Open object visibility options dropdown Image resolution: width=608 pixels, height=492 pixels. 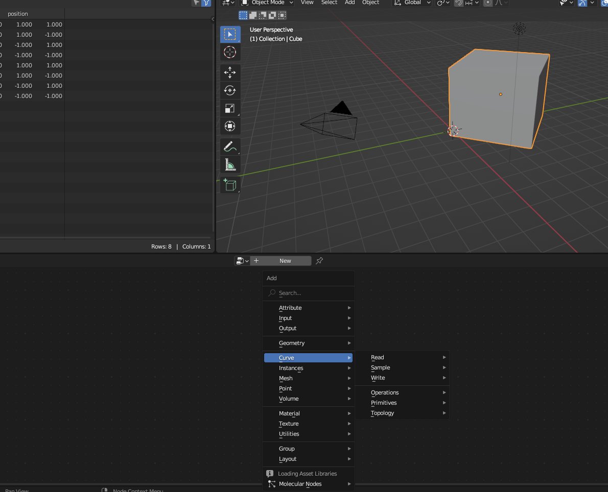point(566,3)
